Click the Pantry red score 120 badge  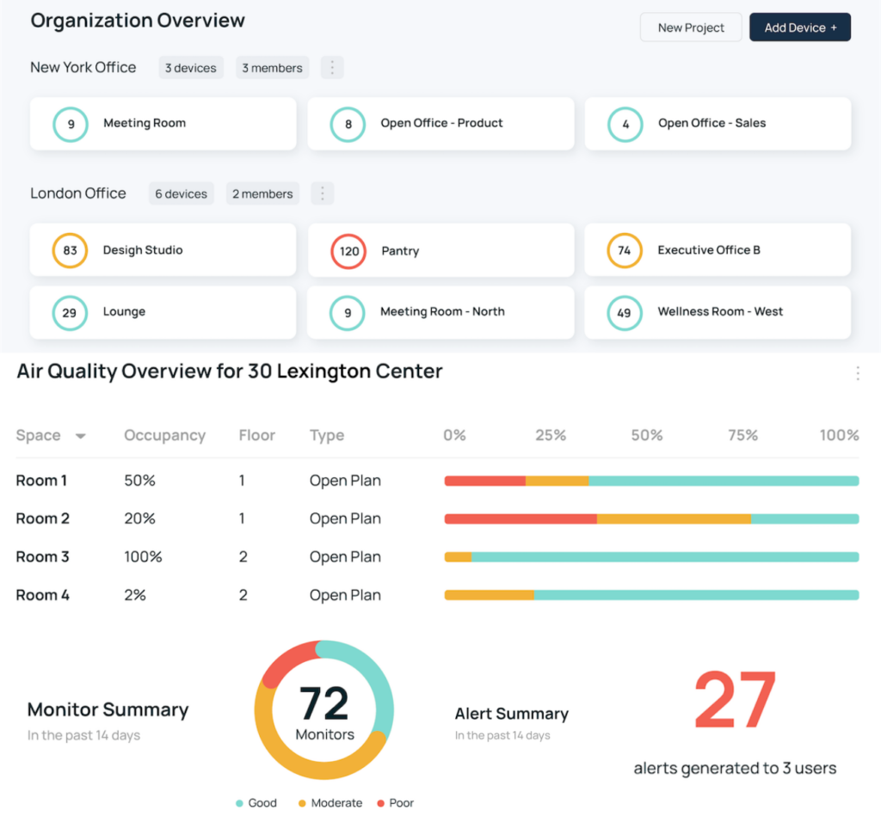click(x=348, y=252)
